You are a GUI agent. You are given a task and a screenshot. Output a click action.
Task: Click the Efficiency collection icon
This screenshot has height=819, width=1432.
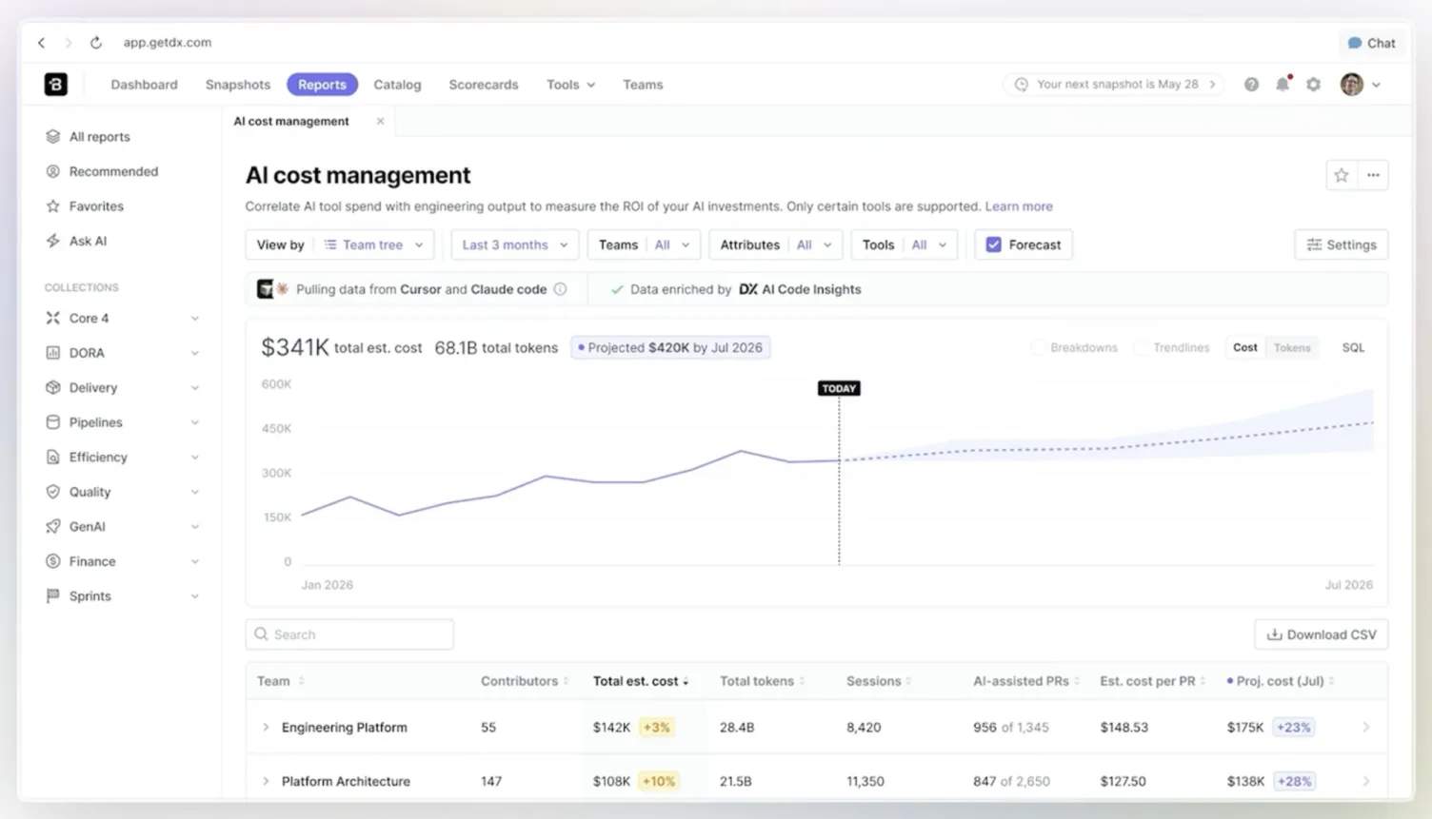pos(53,457)
